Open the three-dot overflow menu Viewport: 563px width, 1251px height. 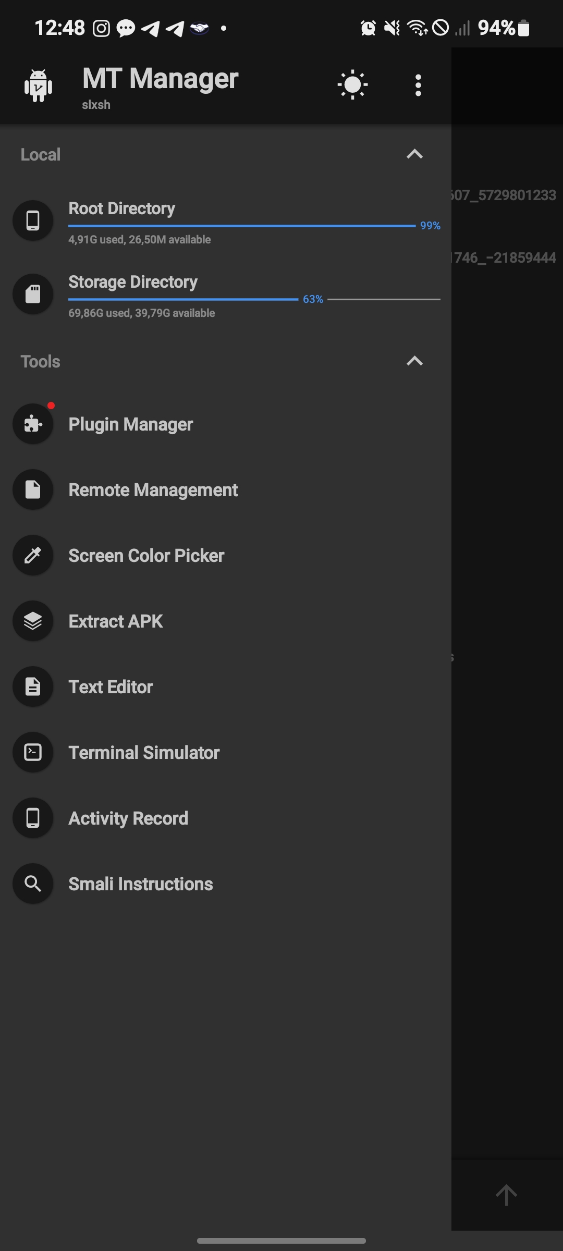[x=418, y=85]
